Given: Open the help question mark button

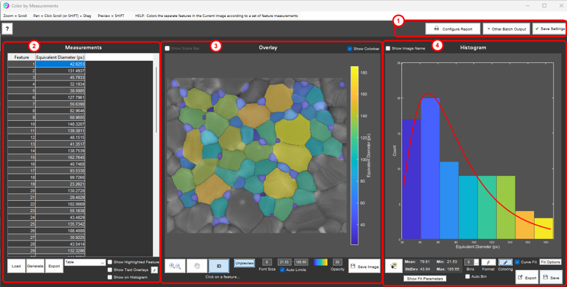Looking at the screenshot, I should (x=7, y=29).
